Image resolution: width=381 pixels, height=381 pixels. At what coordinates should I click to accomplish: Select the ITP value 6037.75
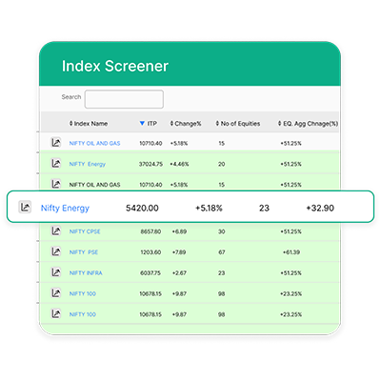tap(150, 273)
